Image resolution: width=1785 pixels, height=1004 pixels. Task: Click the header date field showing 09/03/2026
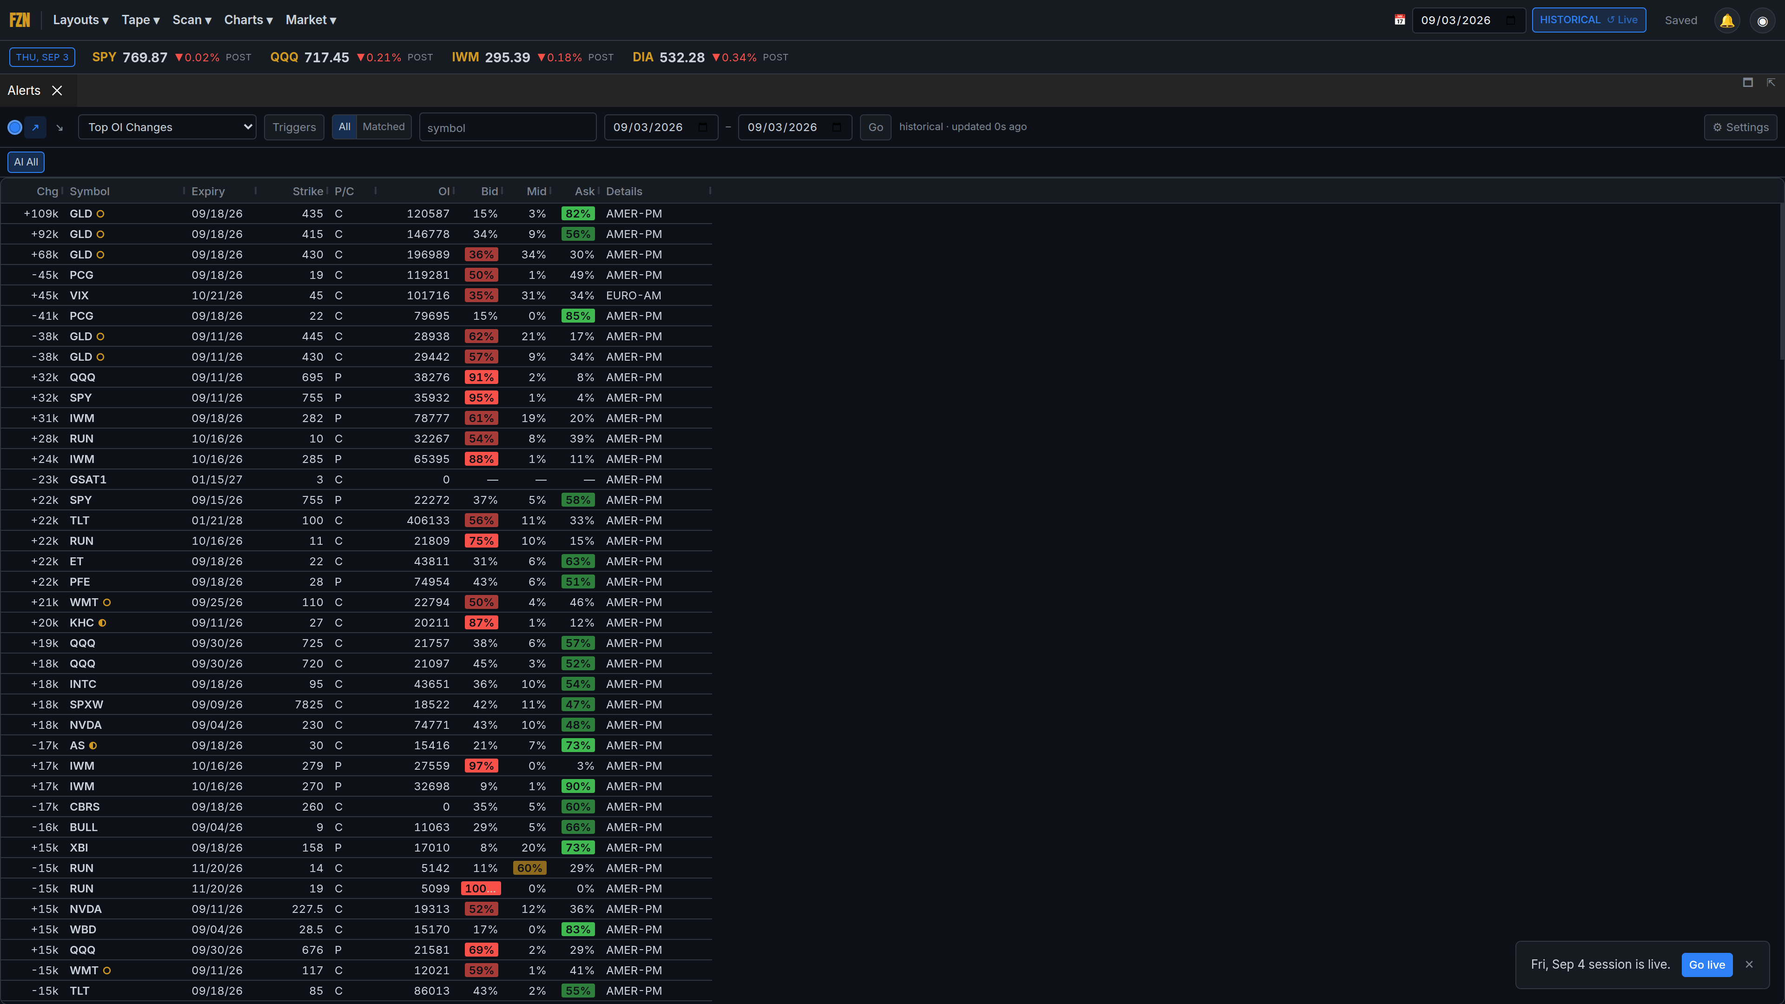tap(1469, 20)
